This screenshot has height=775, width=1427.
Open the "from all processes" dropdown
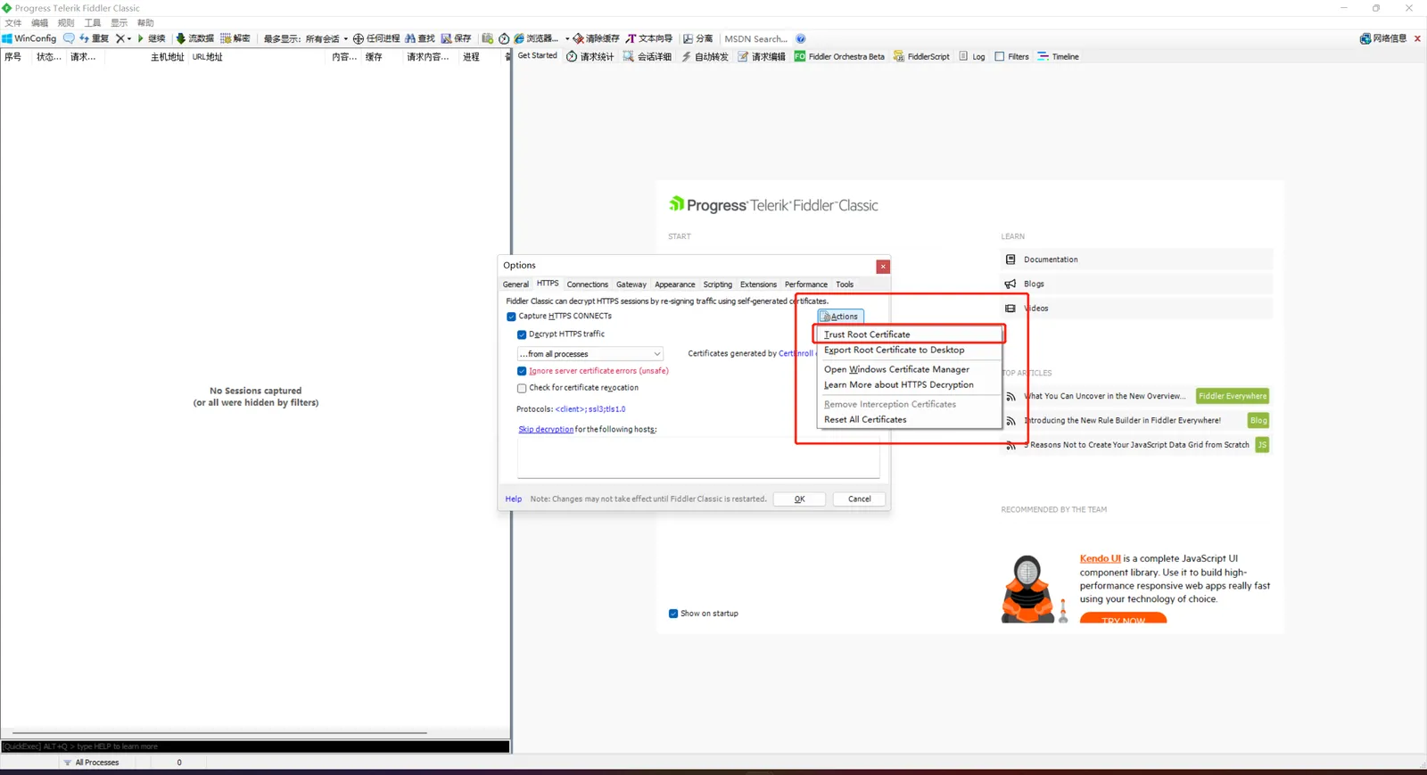point(590,354)
